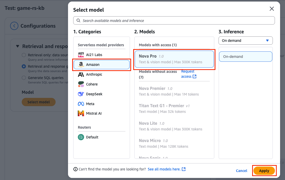Select the Anthropic provider icon
Screen dimensions: 285x180
80,74
